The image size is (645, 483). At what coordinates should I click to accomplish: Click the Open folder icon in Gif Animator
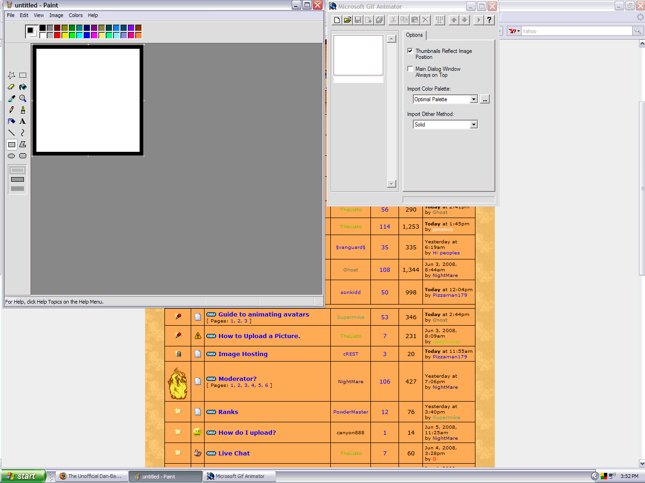tap(347, 20)
